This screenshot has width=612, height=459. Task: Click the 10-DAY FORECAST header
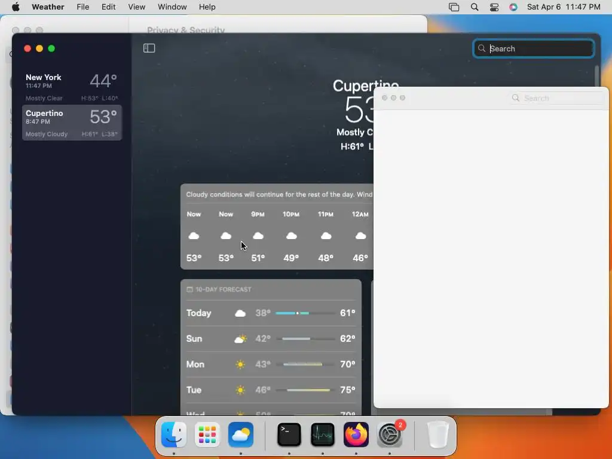pyautogui.click(x=224, y=290)
